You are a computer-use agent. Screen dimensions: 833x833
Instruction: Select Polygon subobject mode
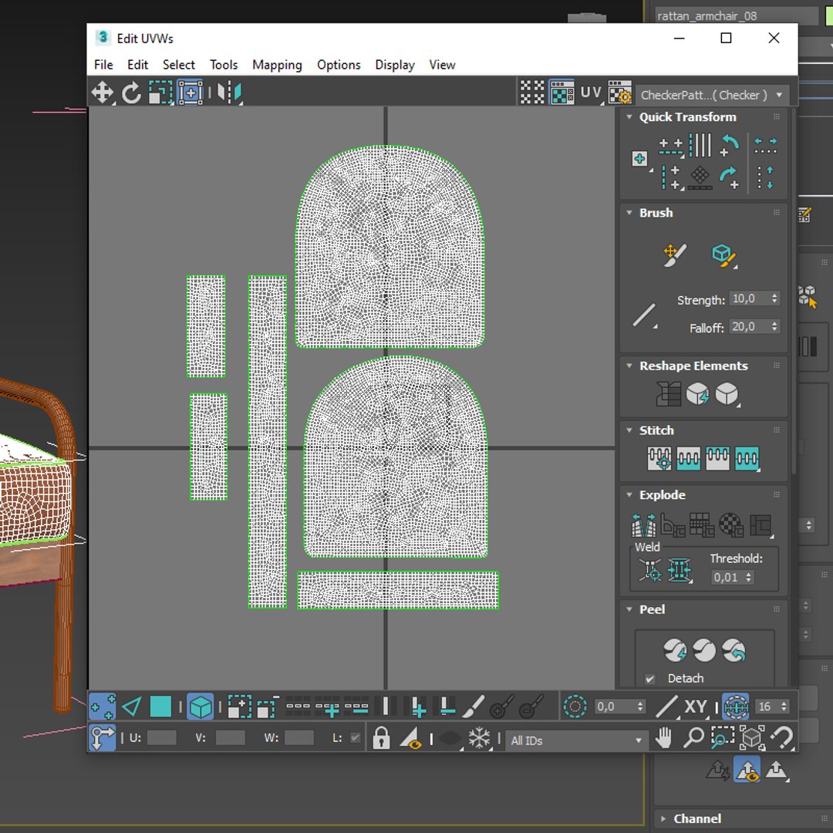pos(160,707)
